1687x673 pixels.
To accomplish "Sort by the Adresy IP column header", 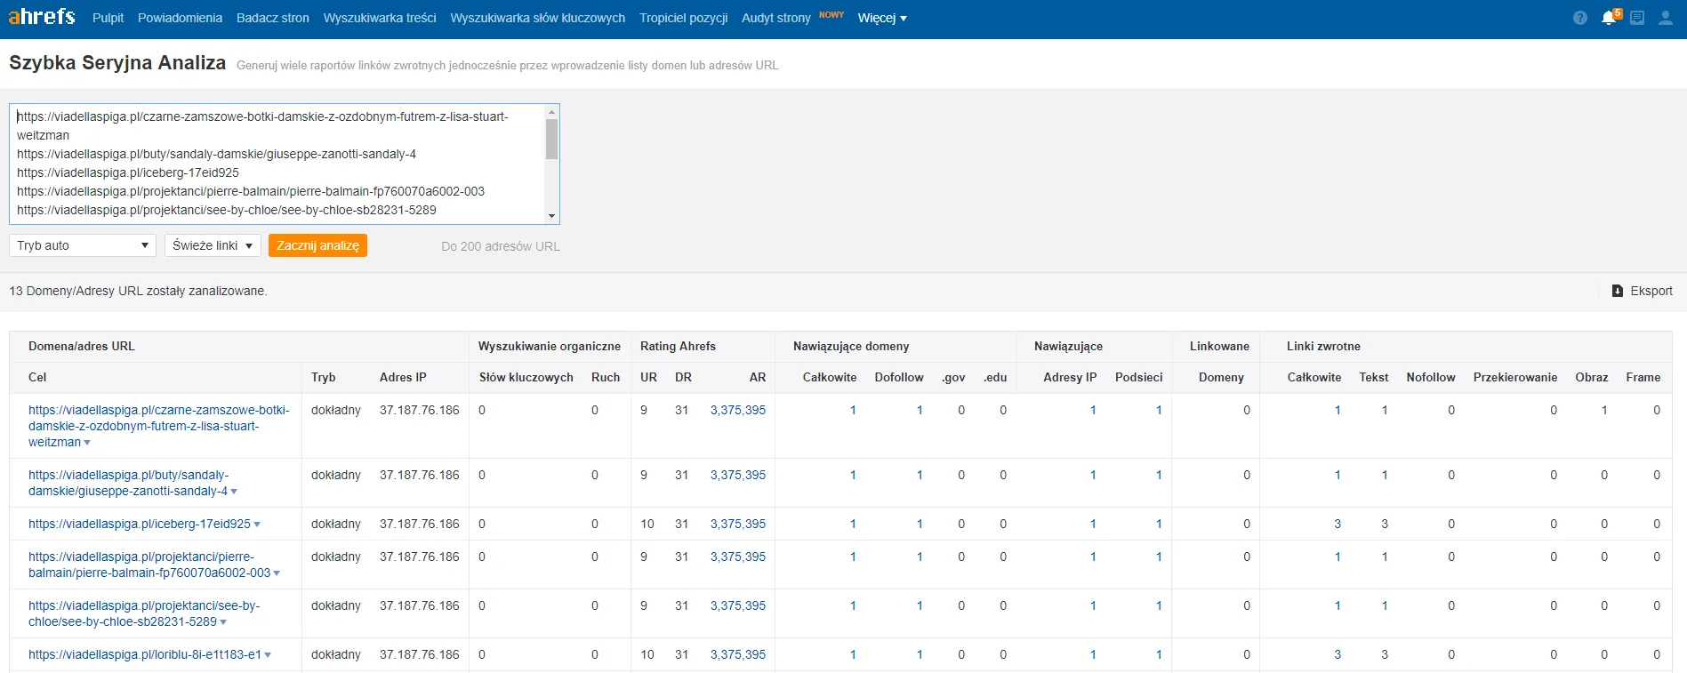I will (1070, 377).
